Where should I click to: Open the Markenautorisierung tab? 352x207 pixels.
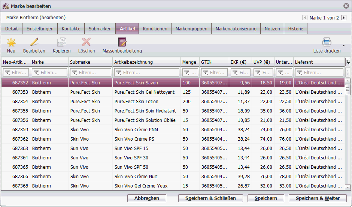click(x=236, y=29)
